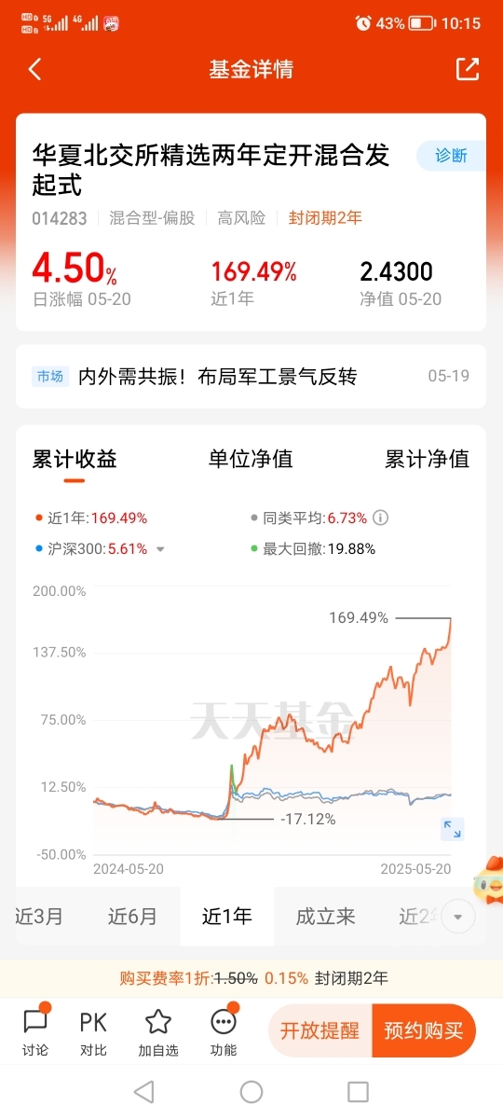Expand the chart to fullscreen icon
Screen dimensions: 503x1119
[453, 828]
